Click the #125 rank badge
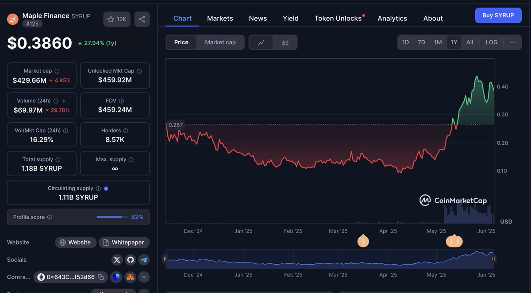The height and width of the screenshot is (293, 531). [31, 24]
